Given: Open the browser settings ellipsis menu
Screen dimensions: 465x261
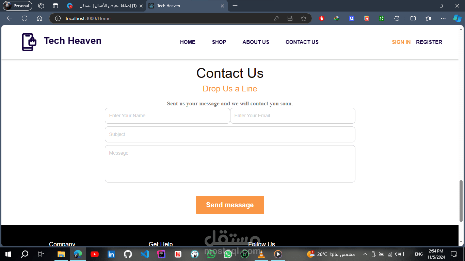Looking at the screenshot, I should pos(443,18).
